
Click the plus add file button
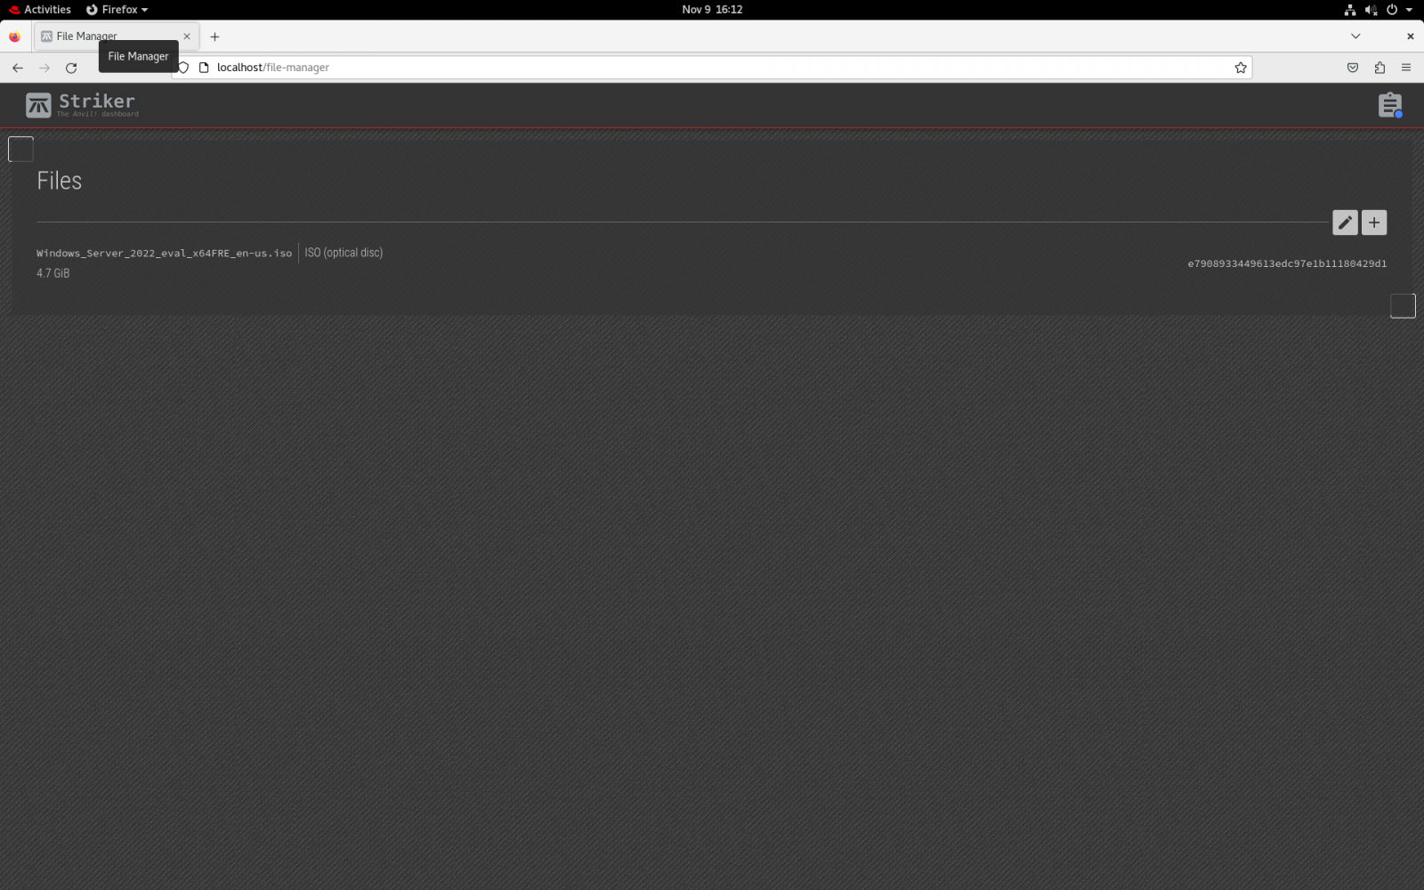coord(1374,222)
